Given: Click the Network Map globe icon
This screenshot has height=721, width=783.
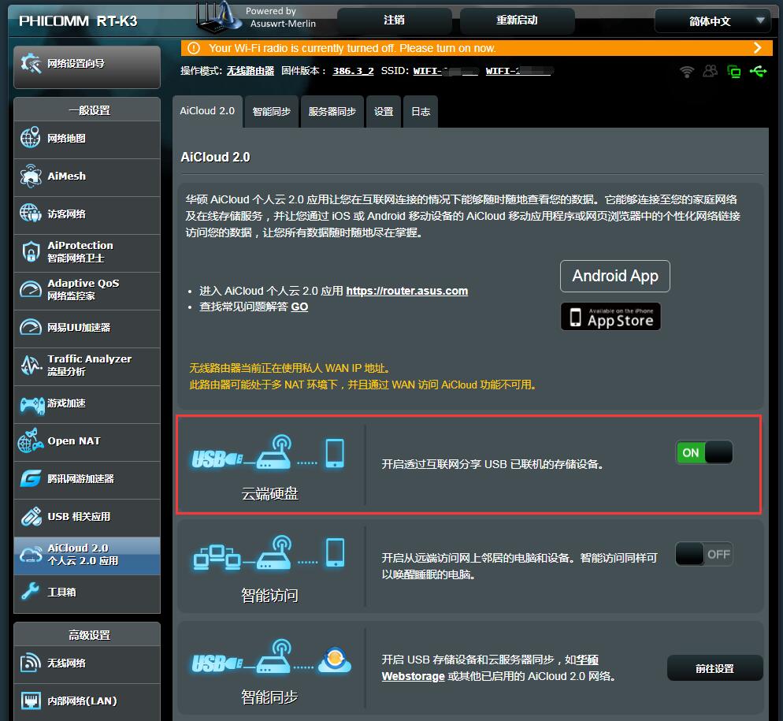Looking at the screenshot, I should 31,137.
